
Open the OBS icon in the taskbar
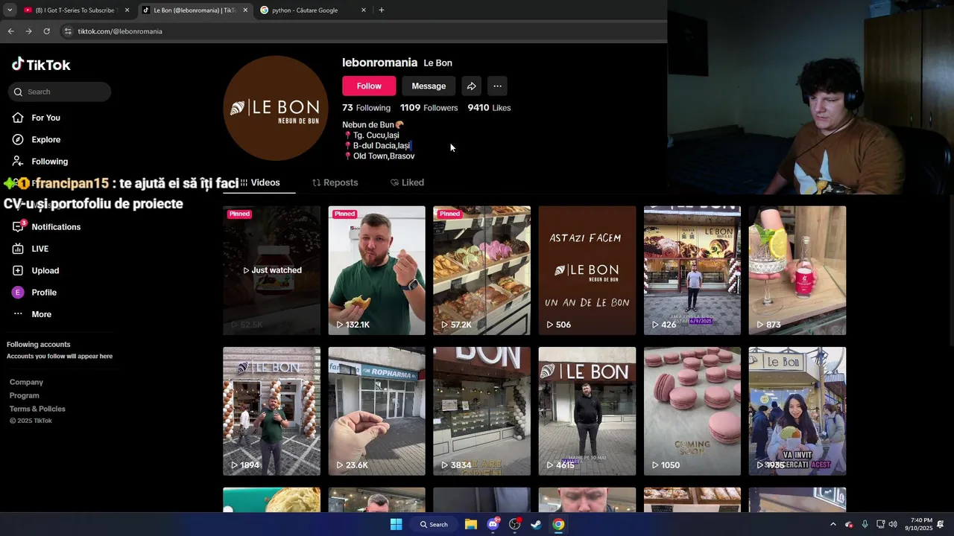point(514,524)
